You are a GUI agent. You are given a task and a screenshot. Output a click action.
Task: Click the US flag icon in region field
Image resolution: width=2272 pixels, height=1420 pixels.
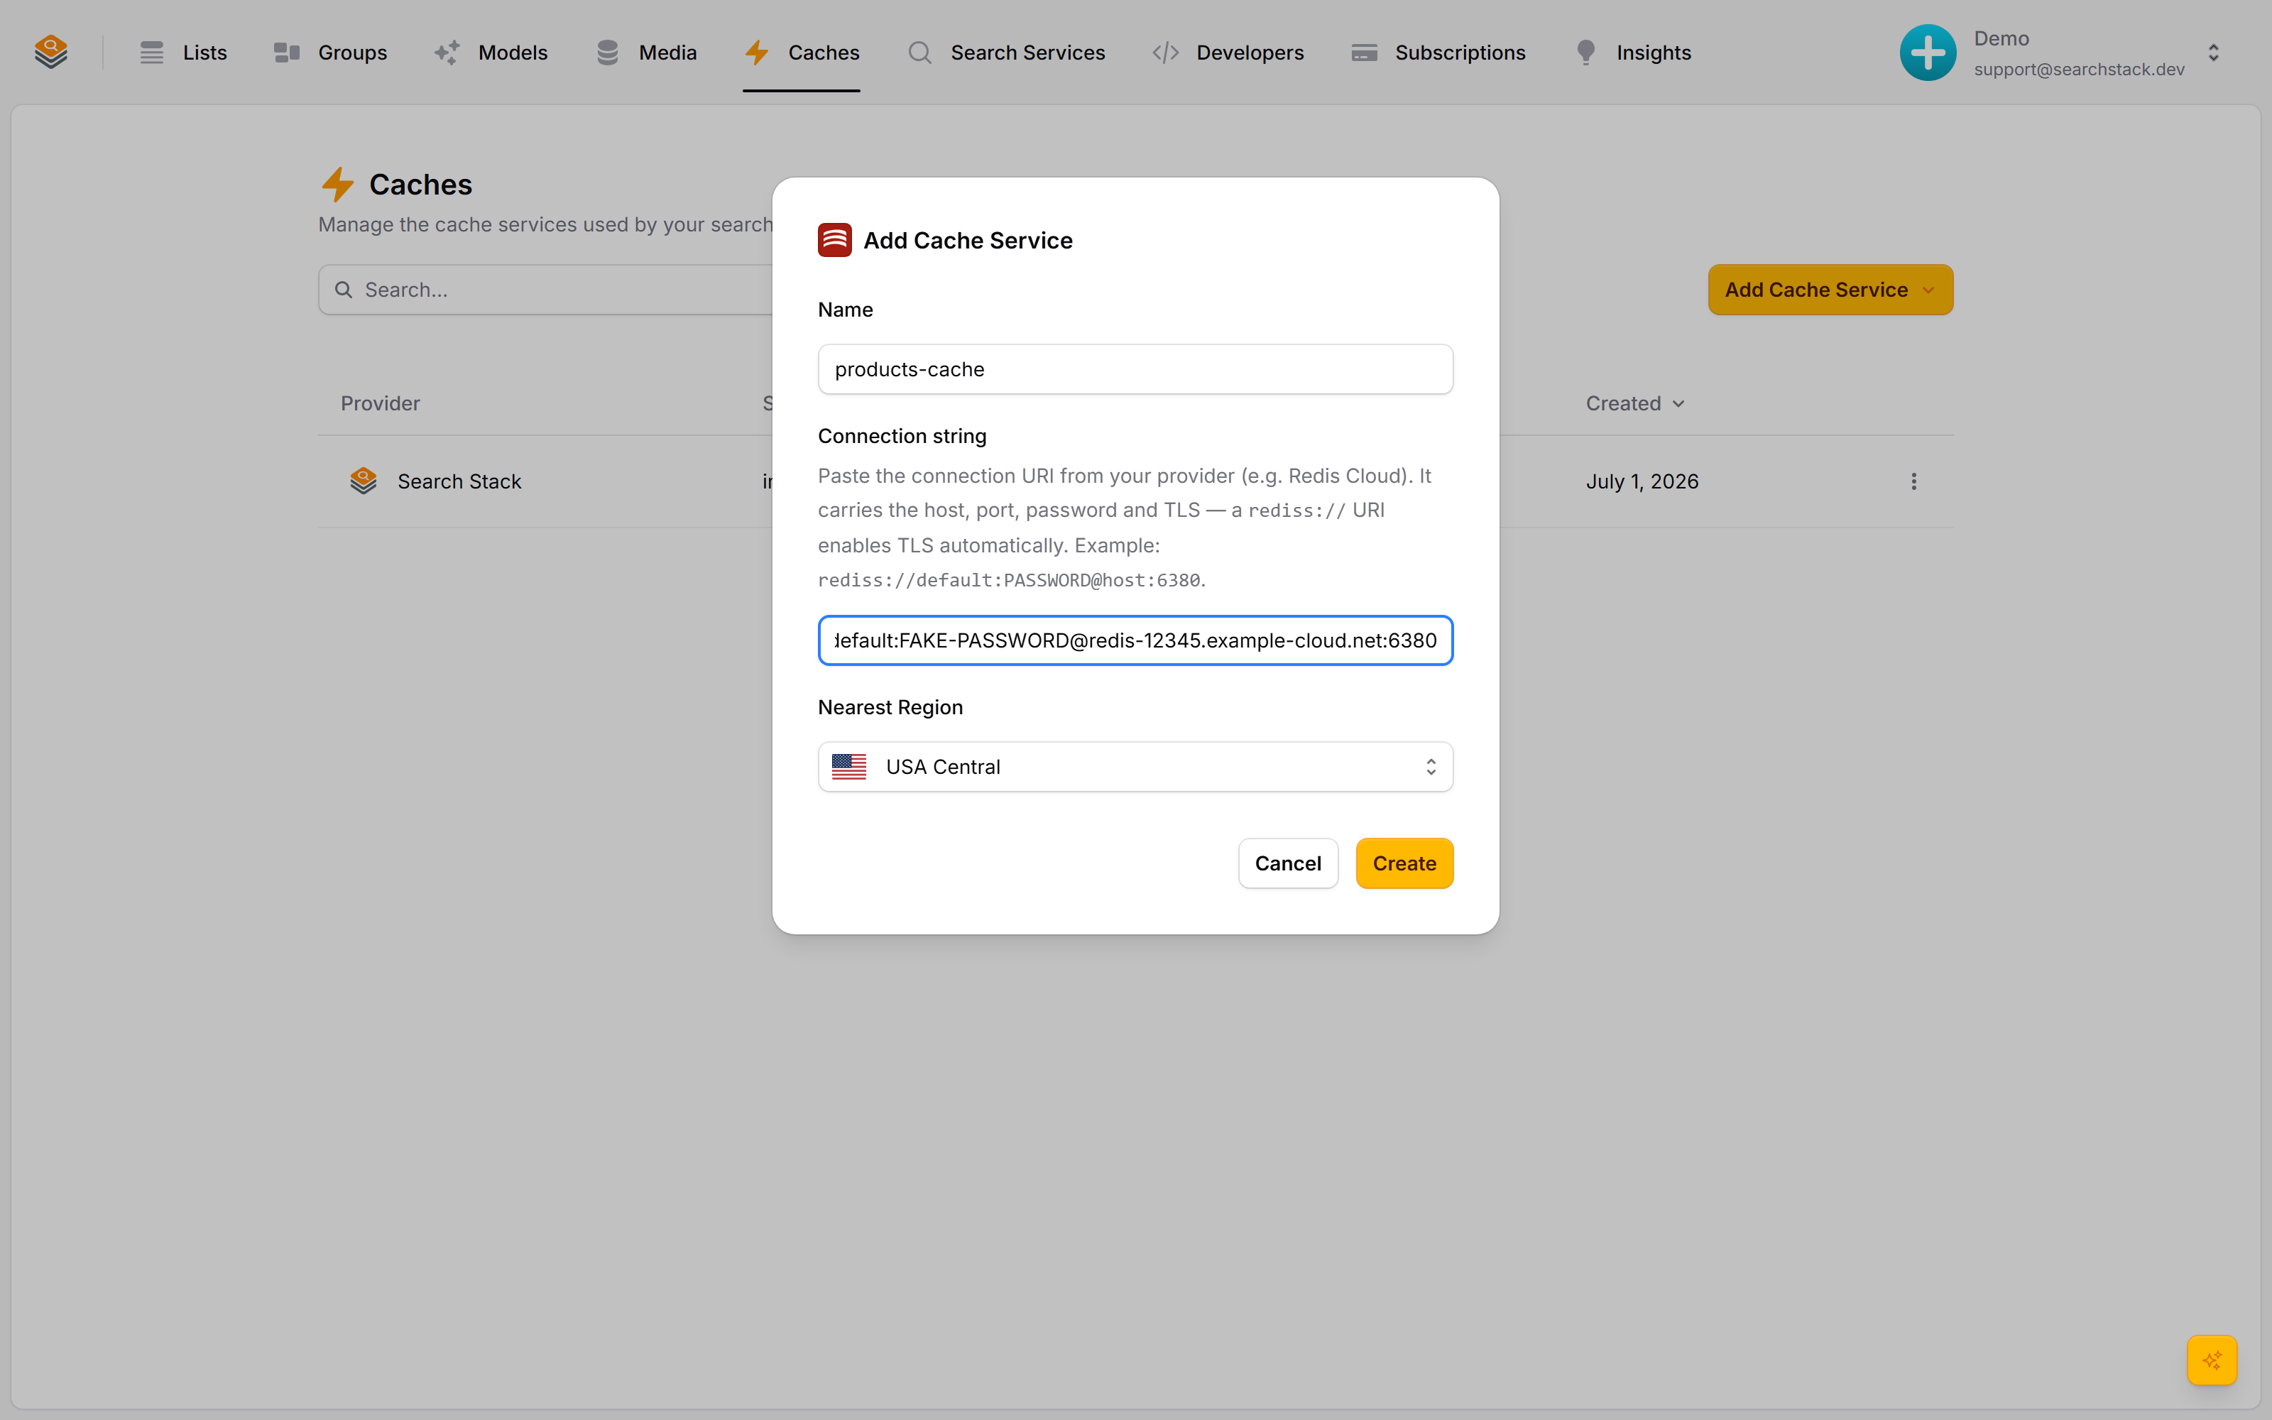848,766
